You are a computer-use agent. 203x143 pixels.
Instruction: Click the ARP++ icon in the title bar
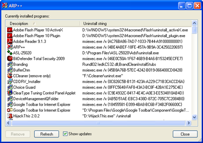click(x=5, y=6)
